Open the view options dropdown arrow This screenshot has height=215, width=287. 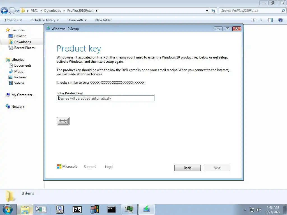click(261, 20)
